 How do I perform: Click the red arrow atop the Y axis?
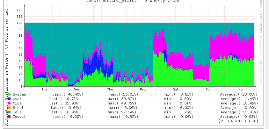coord(25,5)
